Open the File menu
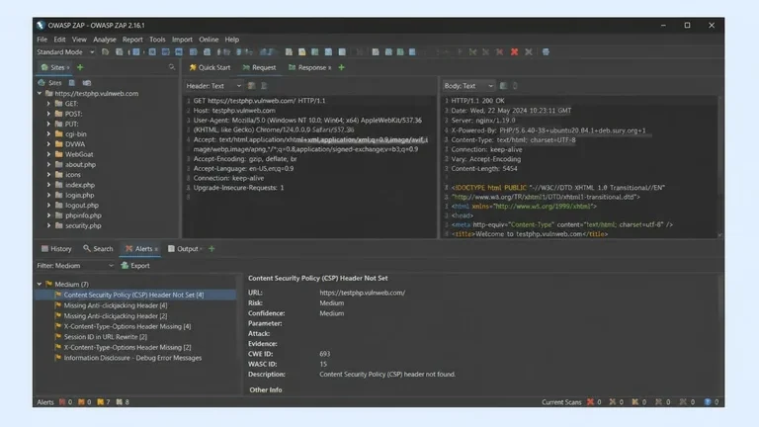 pos(42,40)
